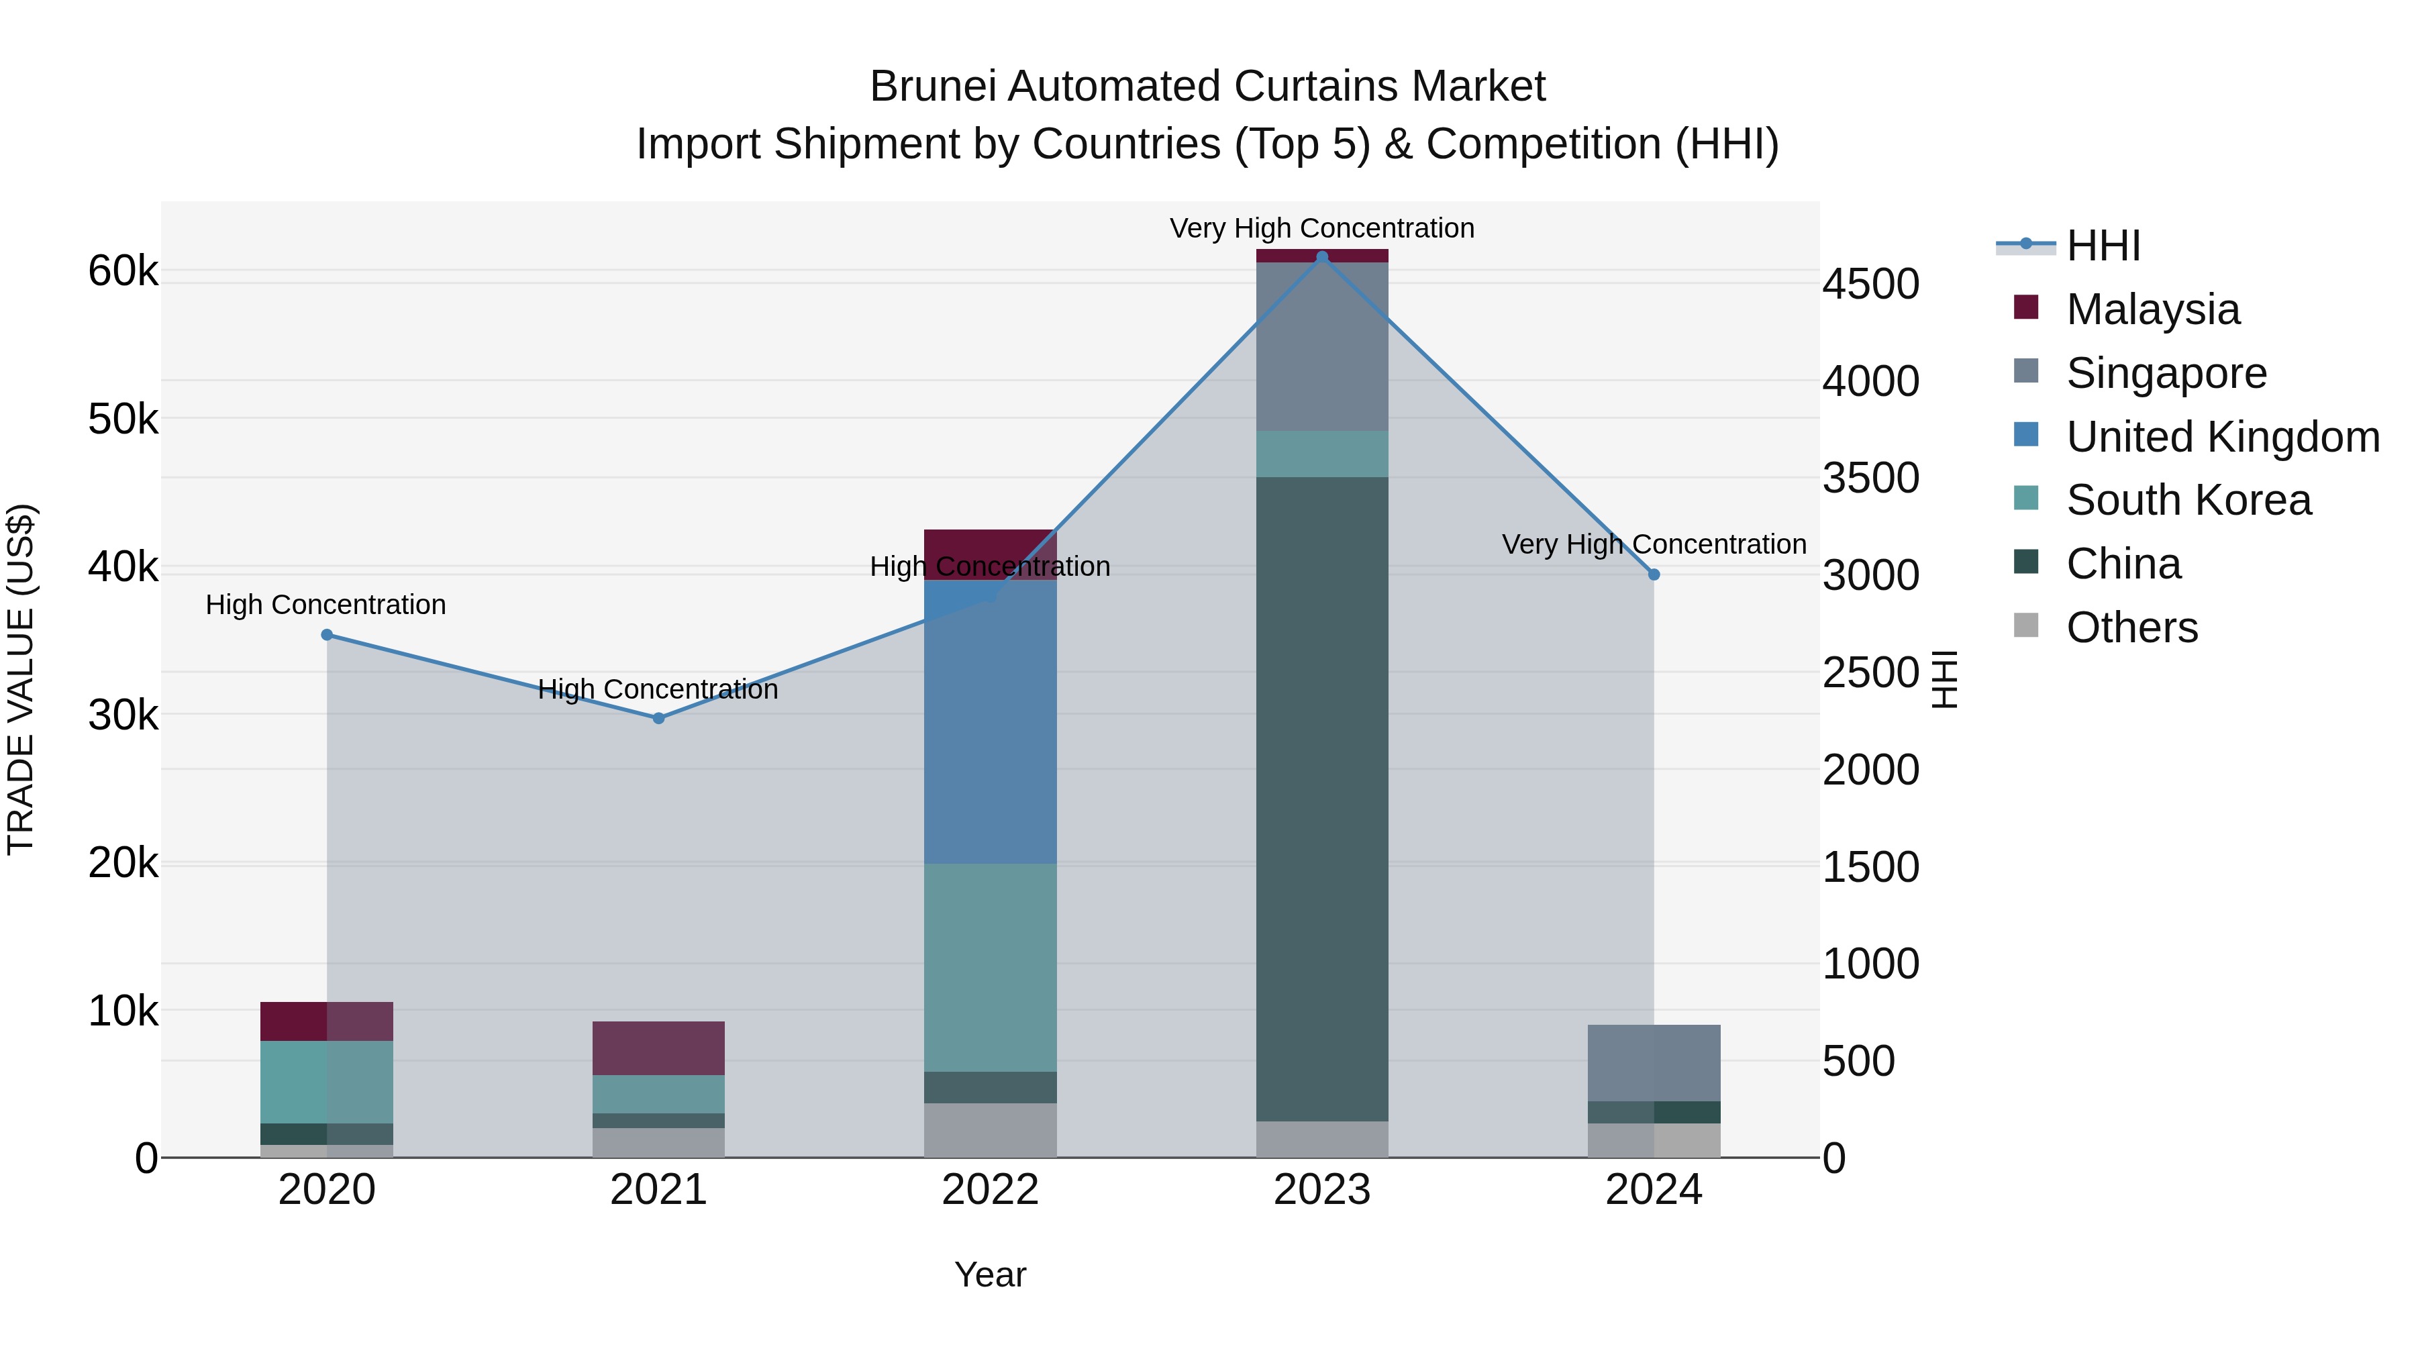Image resolution: width=2416 pixels, height=1359 pixels.
Task: Click the China bar segment for 2023
Action: 1322,799
